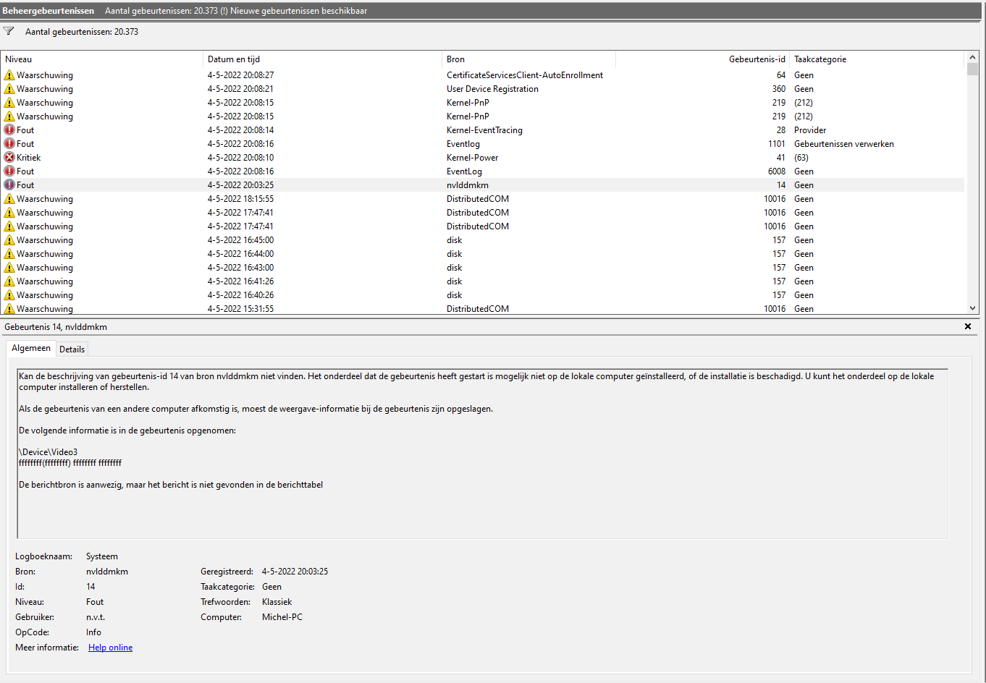986x683 pixels.
Task: Select the User Device Registration source cell
Action: coord(492,89)
